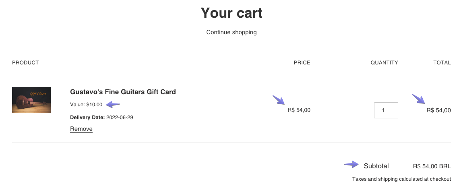463x188 pixels.
Task: Open Gustavo's Fine Guitars Gift Card product
Action: [123, 92]
